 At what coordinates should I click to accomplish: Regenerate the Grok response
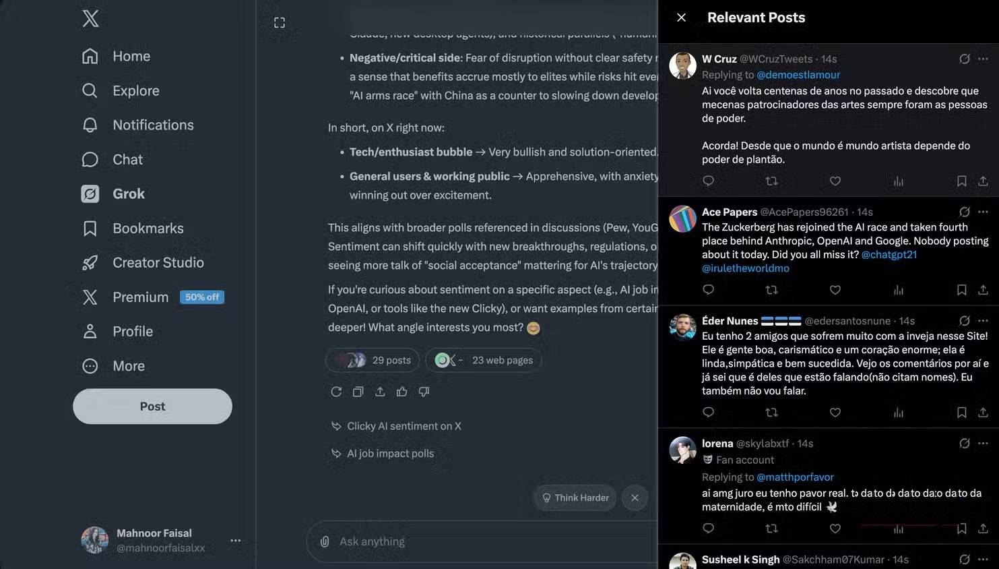tap(336, 392)
